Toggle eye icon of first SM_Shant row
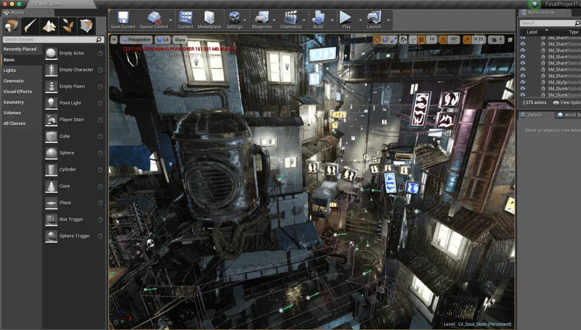 [523, 38]
